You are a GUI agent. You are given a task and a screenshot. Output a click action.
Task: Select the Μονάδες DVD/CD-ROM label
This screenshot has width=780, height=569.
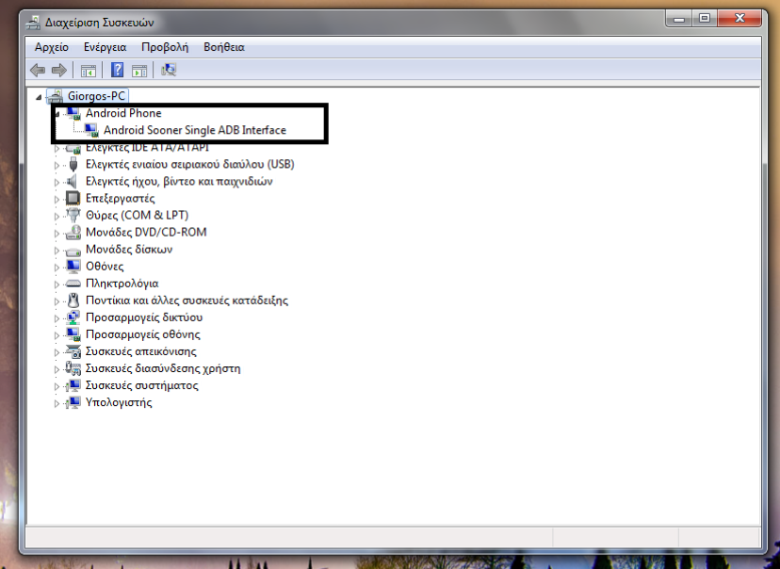[x=146, y=232]
